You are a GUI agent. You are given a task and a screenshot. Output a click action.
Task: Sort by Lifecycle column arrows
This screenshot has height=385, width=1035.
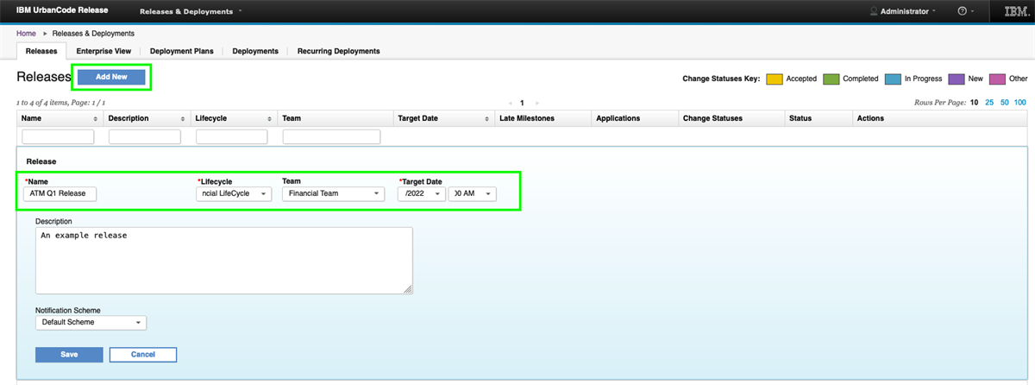pyautogui.click(x=269, y=118)
